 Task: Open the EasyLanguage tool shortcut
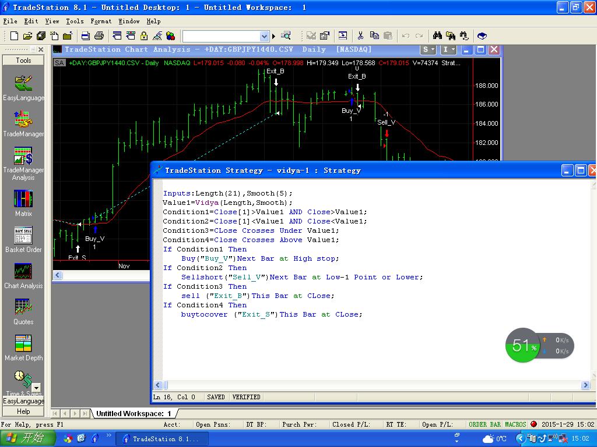click(x=23, y=88)
